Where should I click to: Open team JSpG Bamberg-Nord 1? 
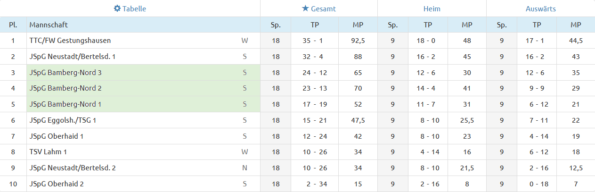point(65,104)
